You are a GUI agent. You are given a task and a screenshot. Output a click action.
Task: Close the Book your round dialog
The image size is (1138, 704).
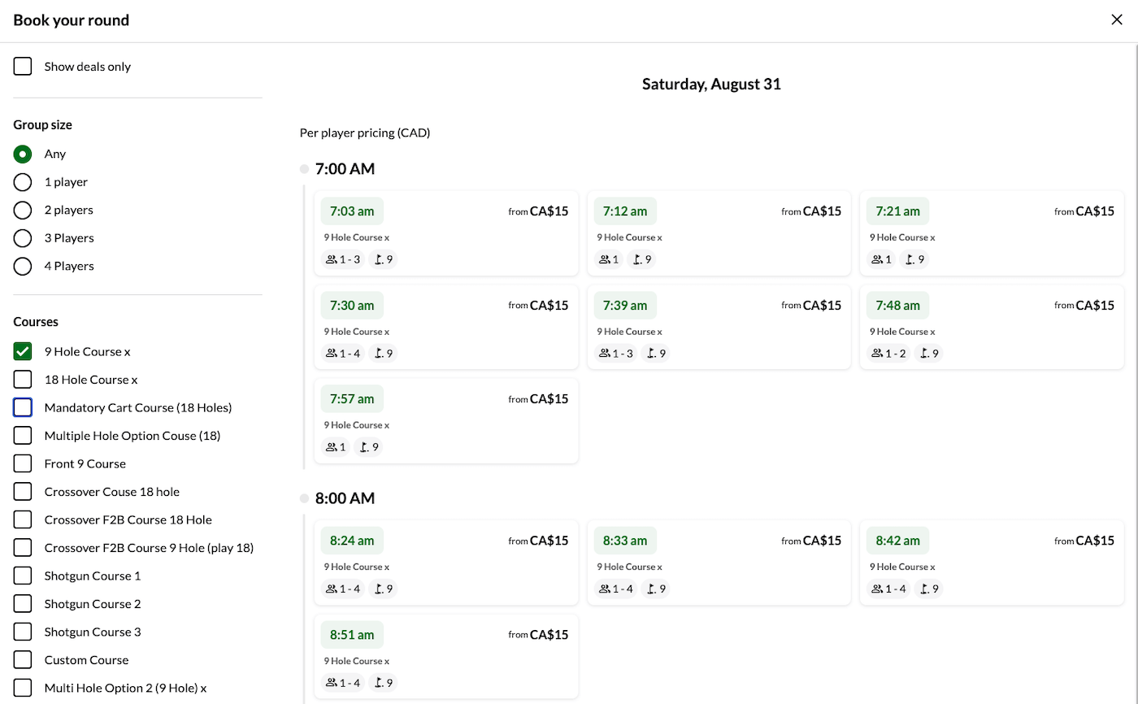pyautogui.click(x=1117, y=20)
